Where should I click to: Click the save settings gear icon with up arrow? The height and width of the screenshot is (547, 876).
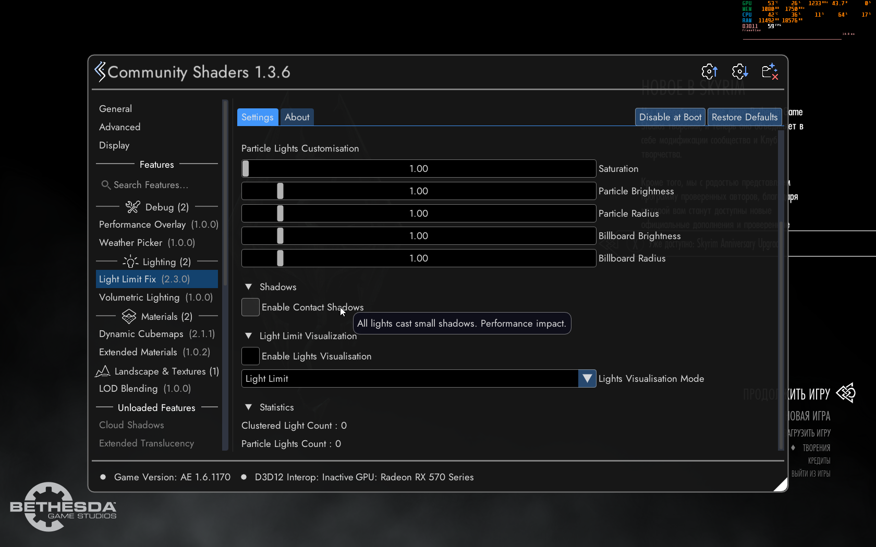tap(710, 71)
